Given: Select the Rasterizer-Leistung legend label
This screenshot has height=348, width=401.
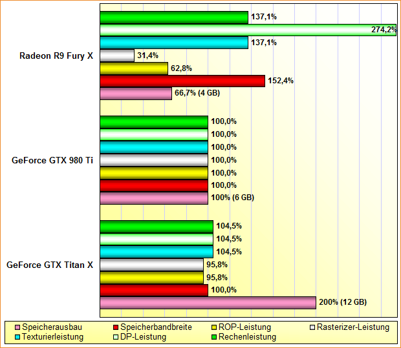Looking at the screenshot, I should tap(353, 327).
